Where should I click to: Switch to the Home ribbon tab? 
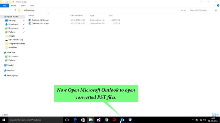pyautogui.click(x=14, y=6)
